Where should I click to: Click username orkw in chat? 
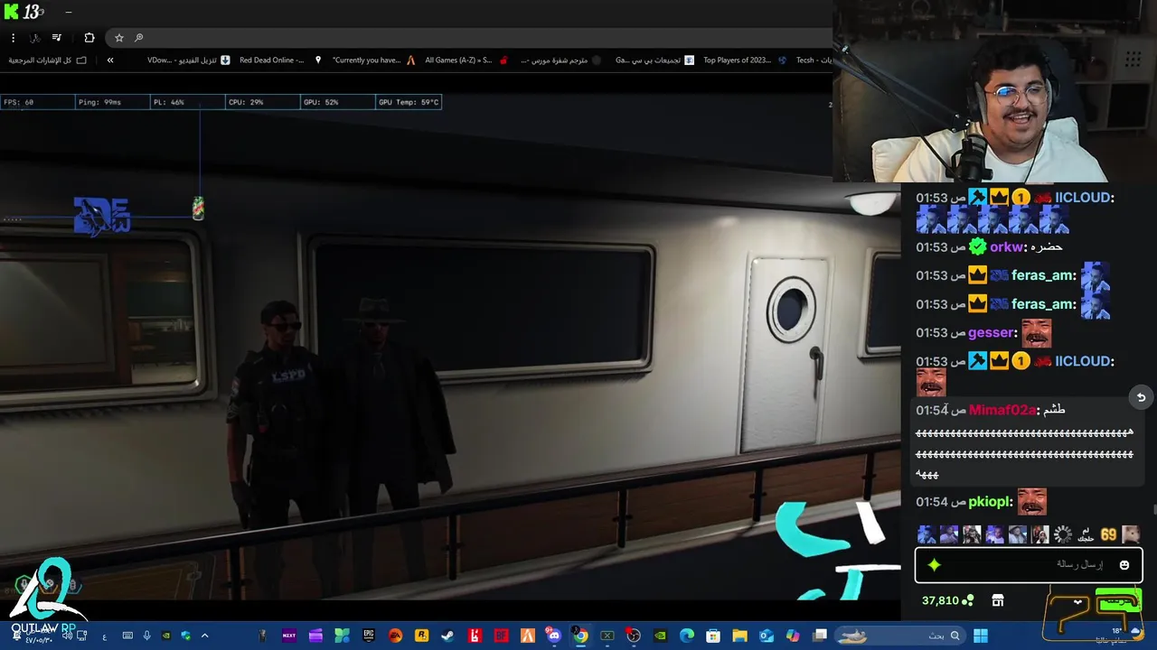point(1008,246)
